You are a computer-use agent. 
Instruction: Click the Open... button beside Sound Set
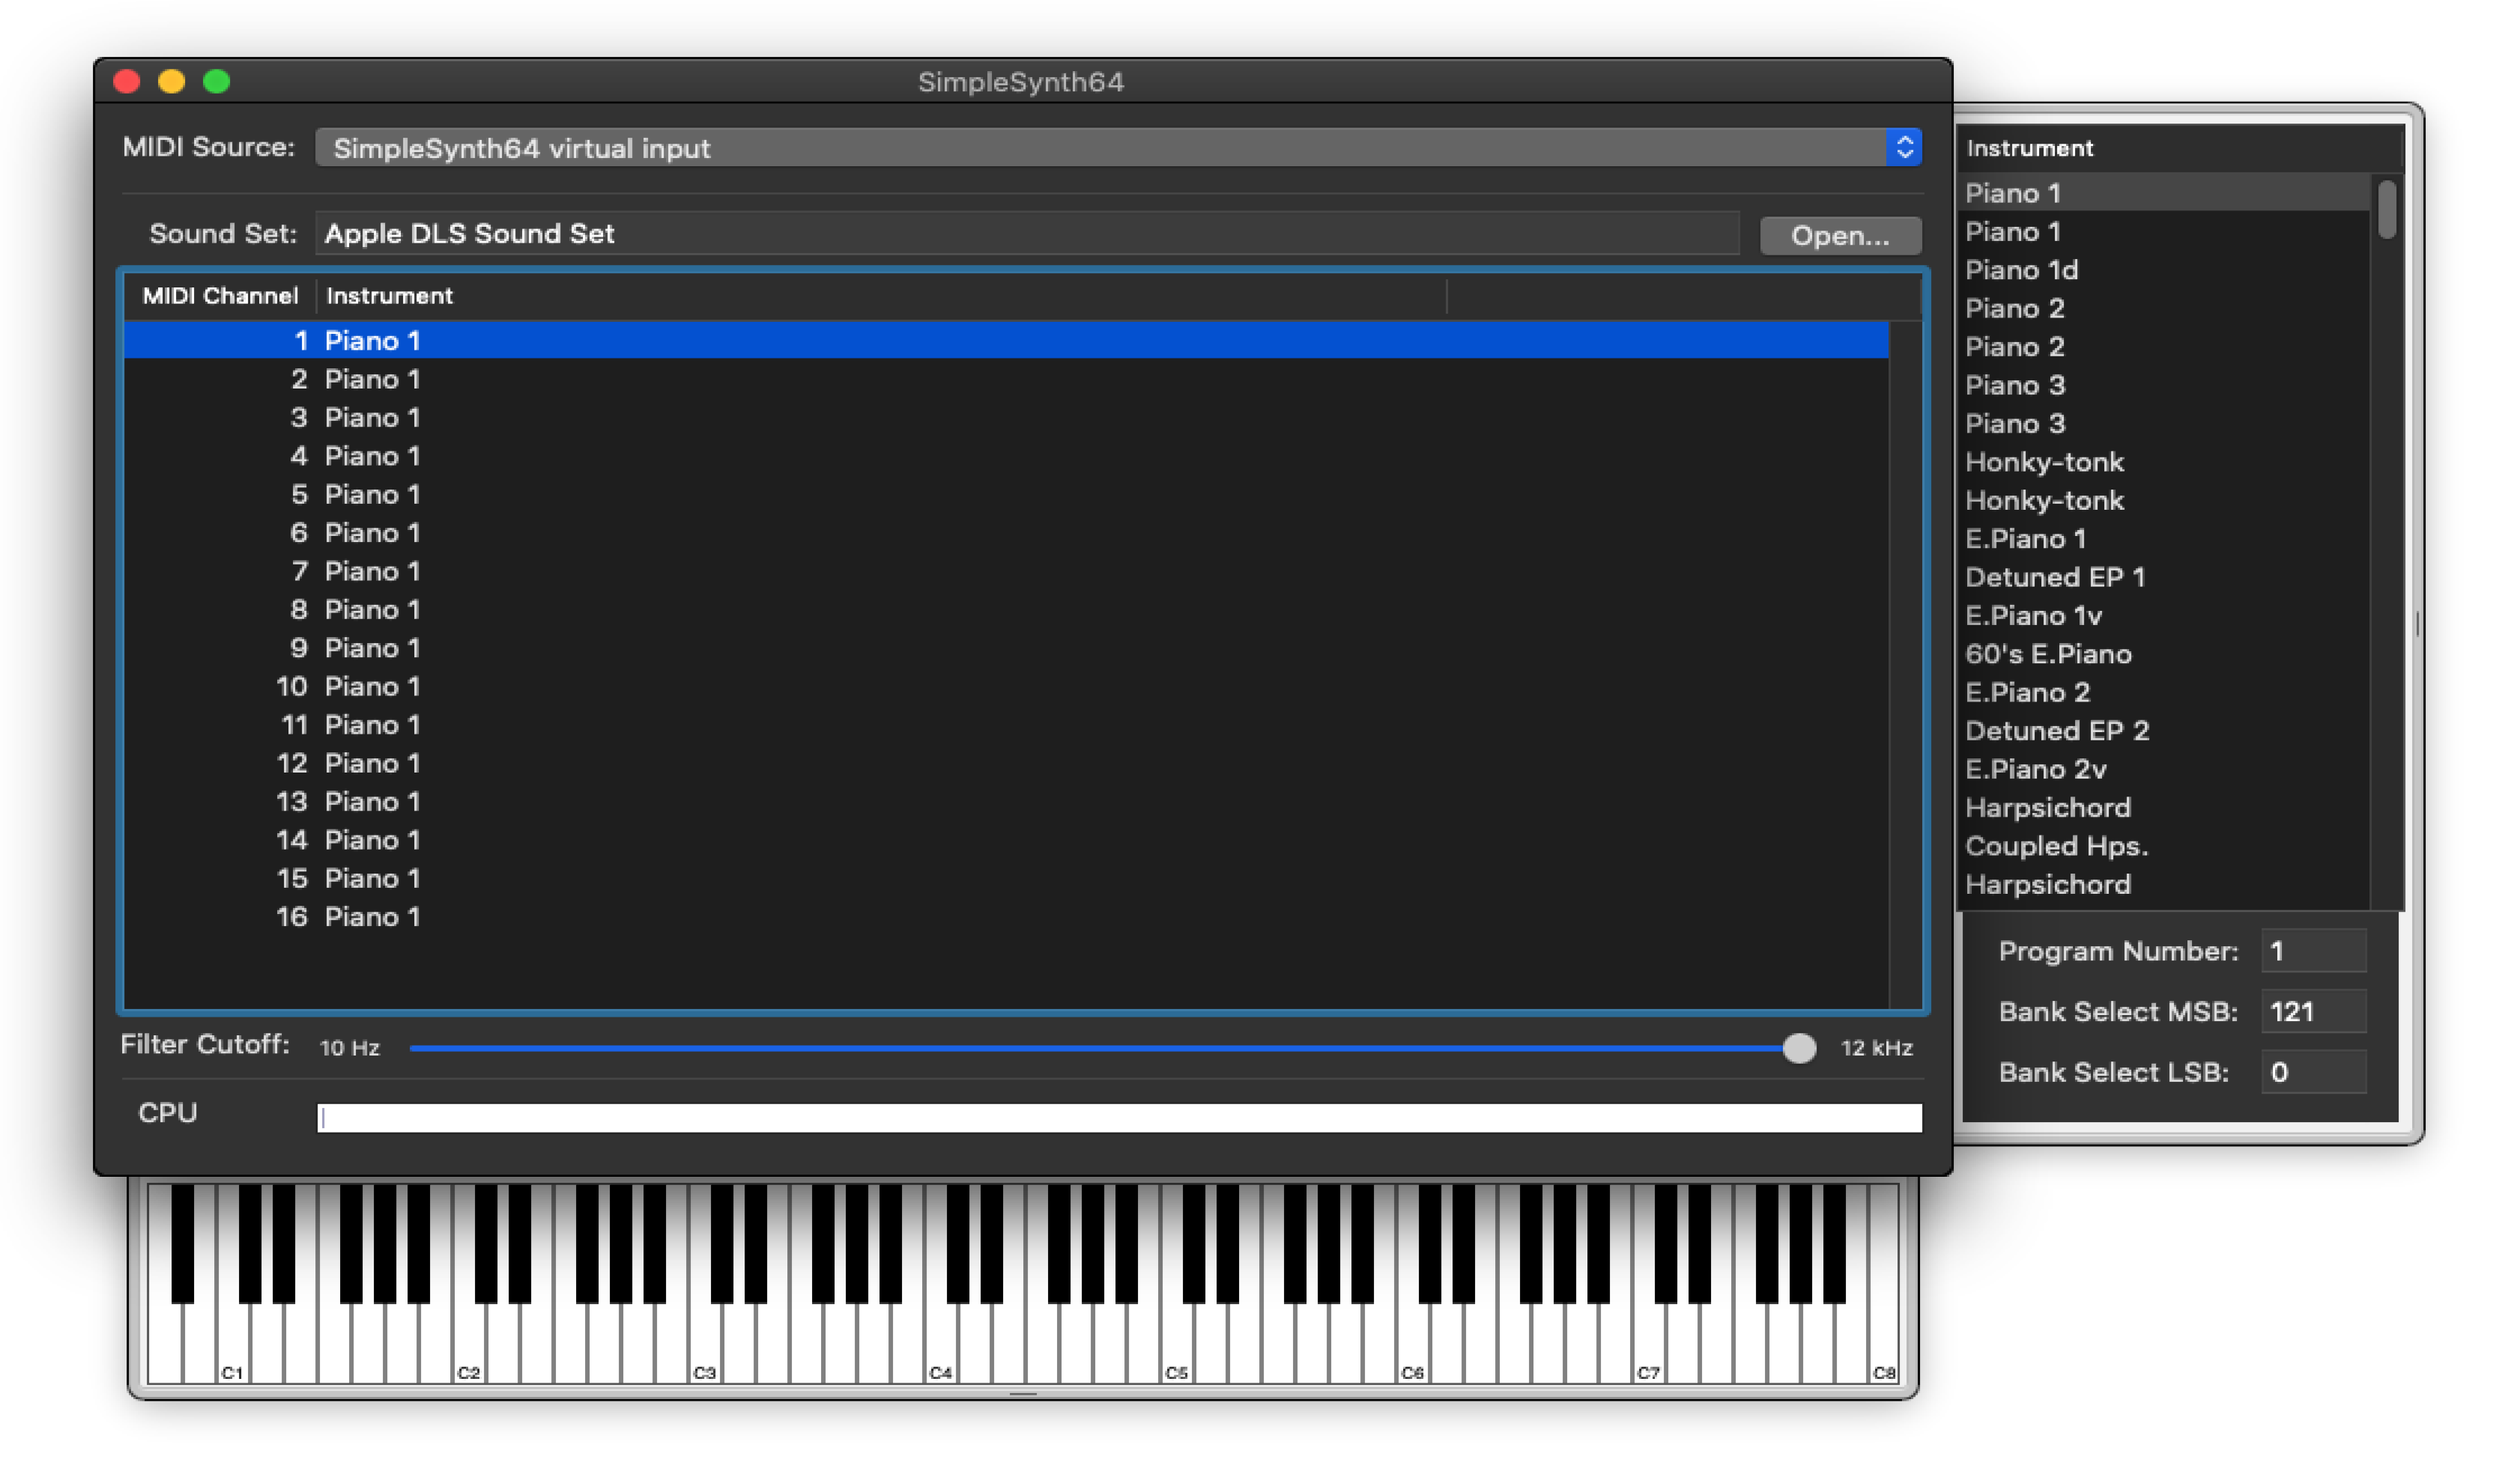[x=1840, y=235]
